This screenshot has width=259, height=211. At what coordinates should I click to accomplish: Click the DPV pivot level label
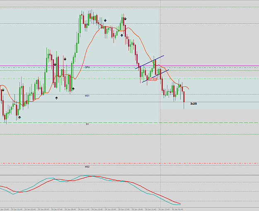87,67
